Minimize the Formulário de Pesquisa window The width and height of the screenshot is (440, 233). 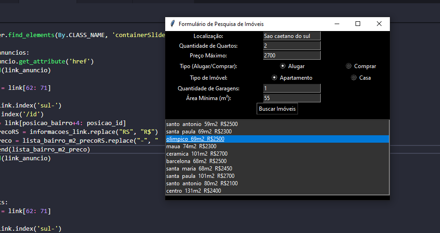tap(337, 24)
